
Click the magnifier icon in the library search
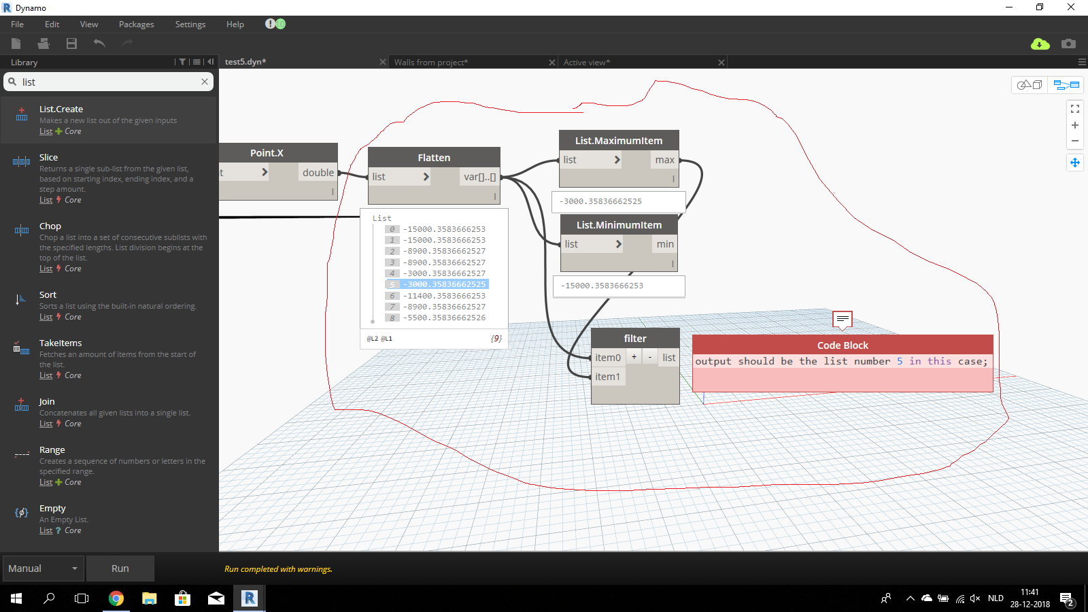[x=12, y=82]
